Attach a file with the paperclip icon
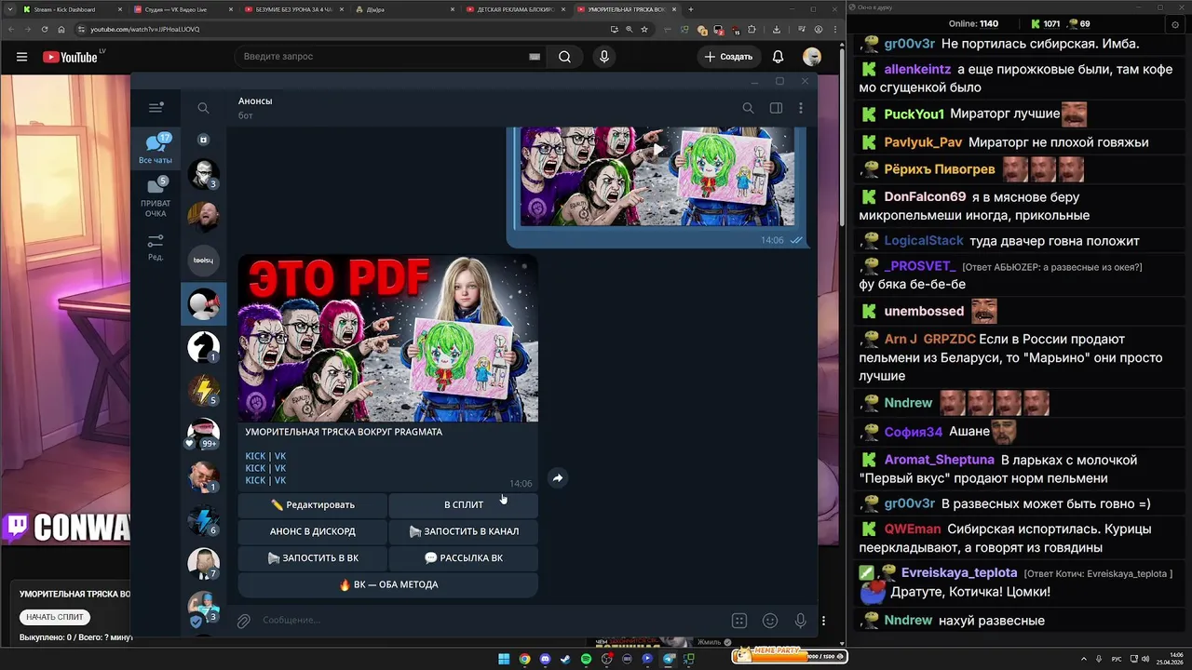 click(243, 621)
